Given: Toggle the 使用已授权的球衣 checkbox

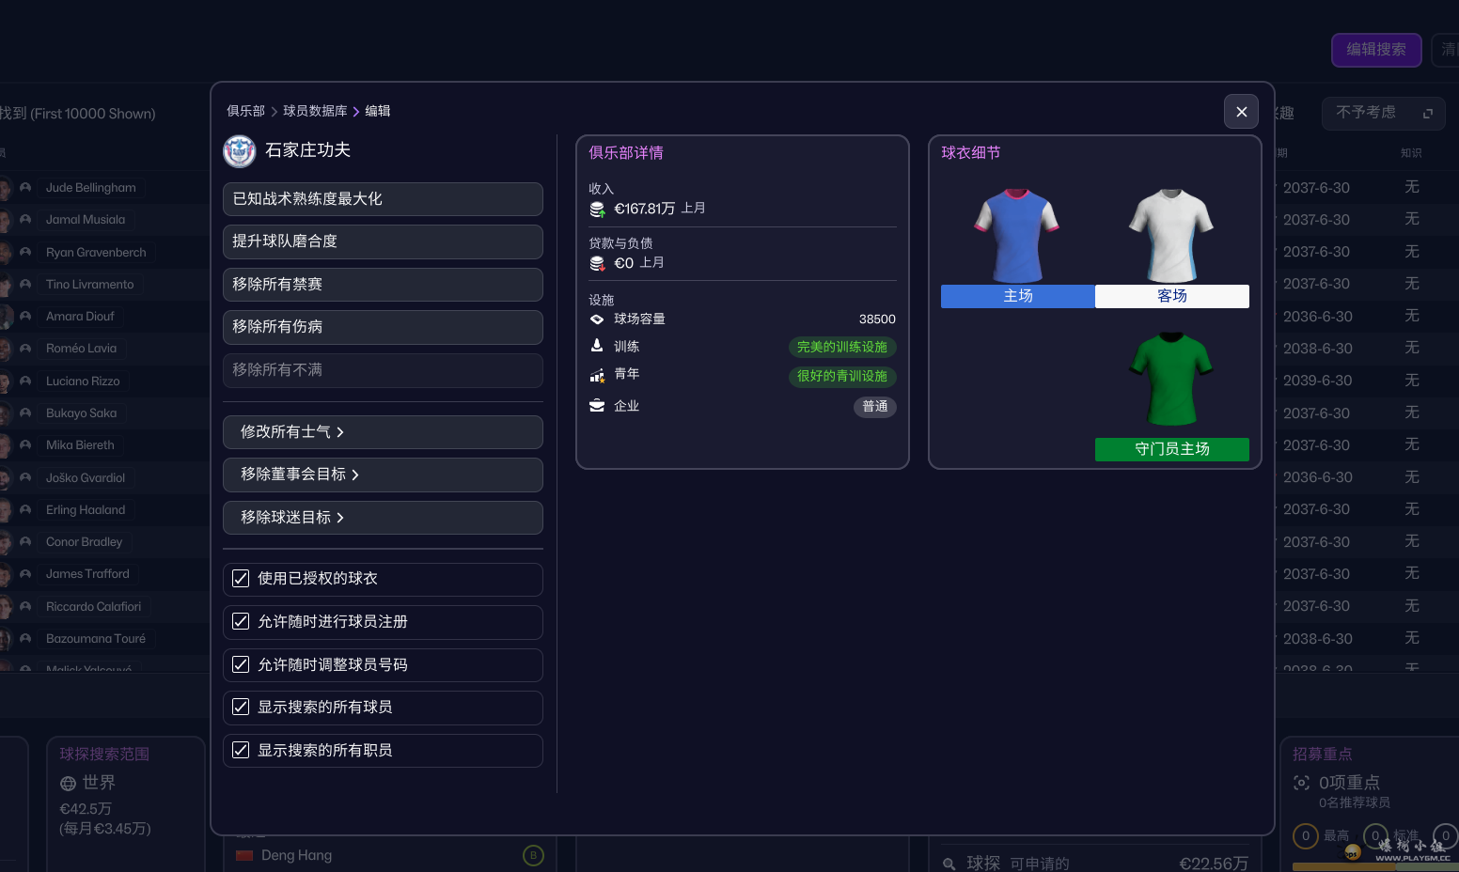Looking at the screenshot, I should [241, 579].
